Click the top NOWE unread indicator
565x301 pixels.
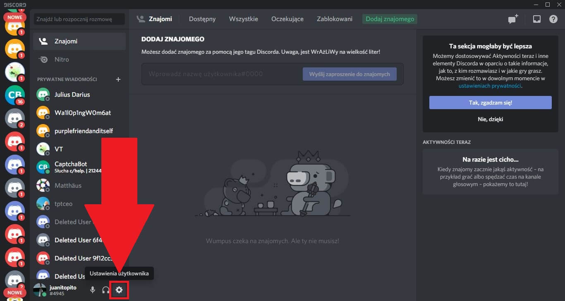15,17
